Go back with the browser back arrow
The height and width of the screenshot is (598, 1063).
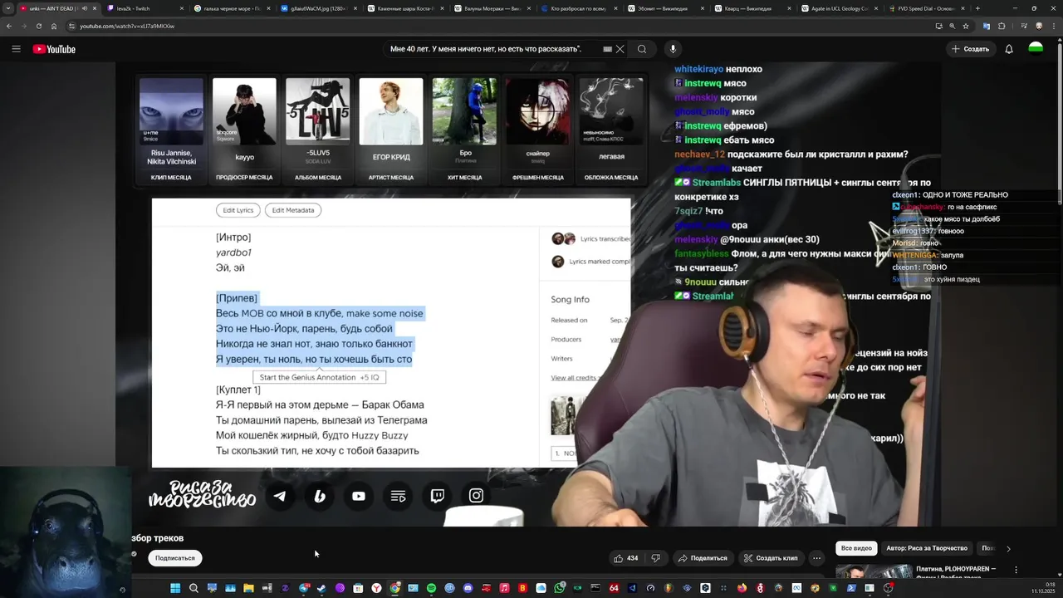tap(9, 26)
